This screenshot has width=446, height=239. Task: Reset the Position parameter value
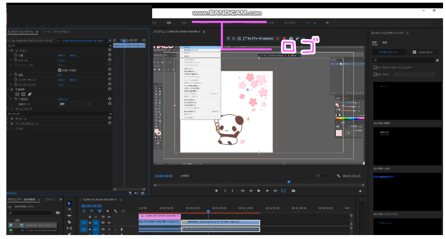pyautogui.click(x=109, y=55)
